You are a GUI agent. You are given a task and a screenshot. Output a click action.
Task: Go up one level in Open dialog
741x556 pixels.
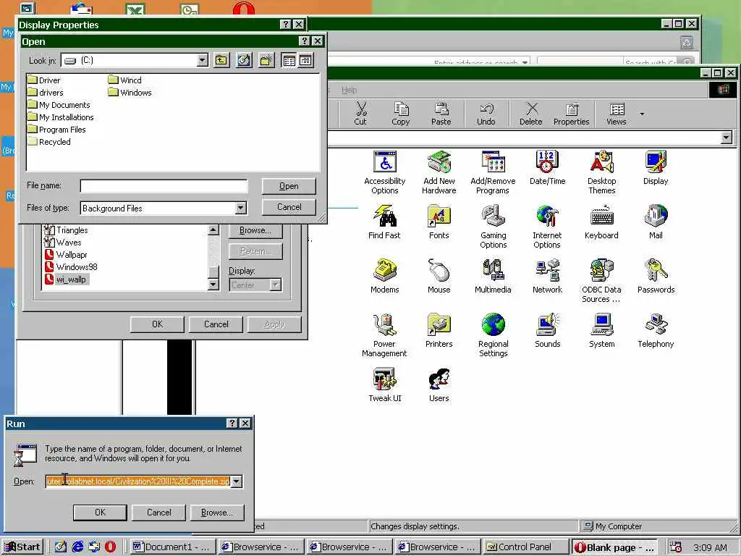click(x=221, y=60)
